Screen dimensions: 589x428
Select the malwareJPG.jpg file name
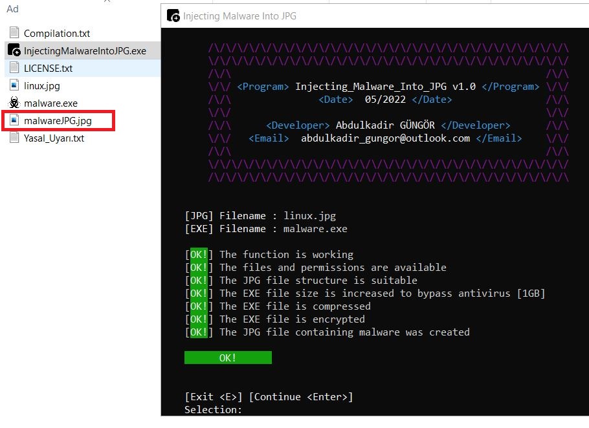[58, 121]
